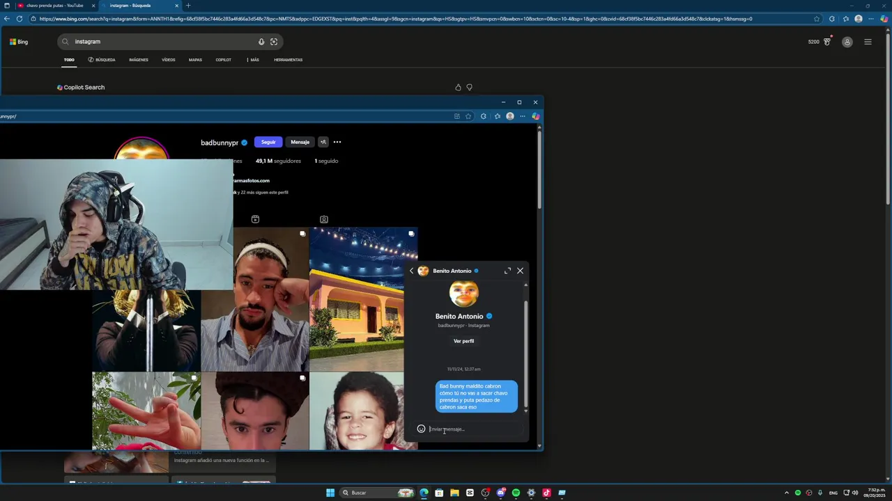This screenshot has height=501, width=892.
Task: Open HERRAMIENTAS in Bing search
Action: 288,60
